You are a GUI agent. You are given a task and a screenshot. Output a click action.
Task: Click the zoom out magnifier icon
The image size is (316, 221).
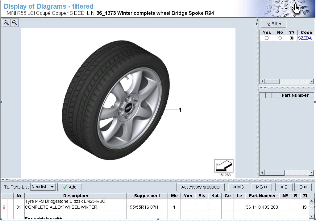click(x=15, y=23)
